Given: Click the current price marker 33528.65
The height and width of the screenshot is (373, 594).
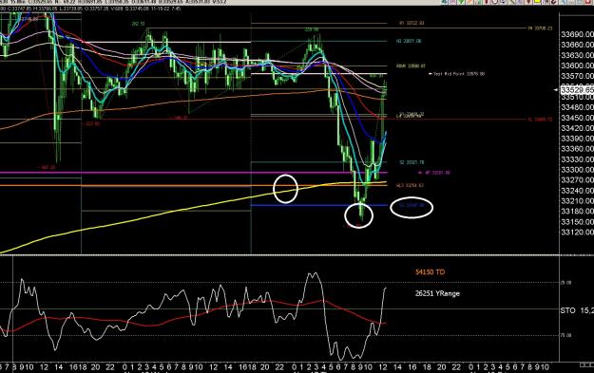Looking at the screenshot, I should [577, 90].
